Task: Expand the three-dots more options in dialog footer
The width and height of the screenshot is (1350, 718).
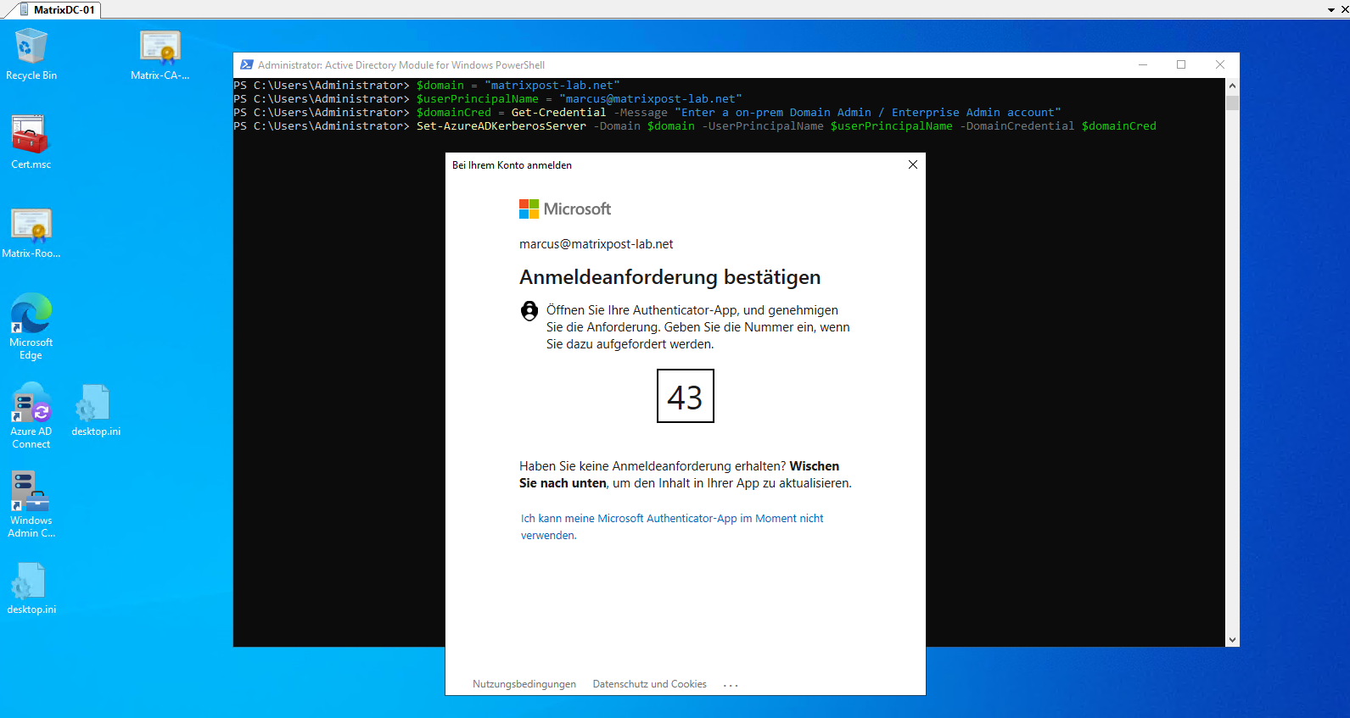Action: (731, 685)
